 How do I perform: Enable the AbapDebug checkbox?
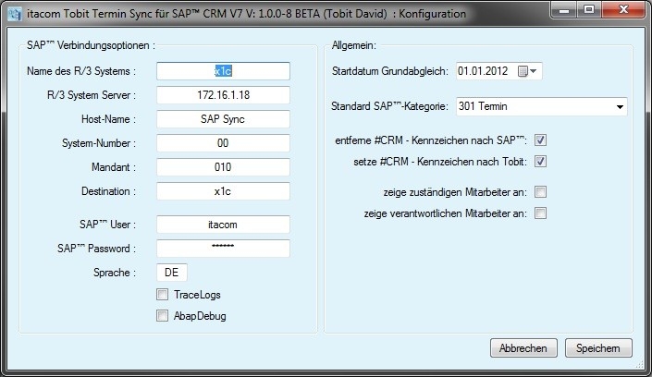click(162, 315)
